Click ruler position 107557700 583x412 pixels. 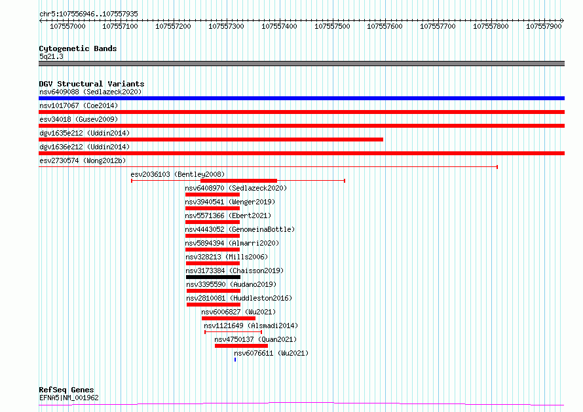tap(438, 26)
